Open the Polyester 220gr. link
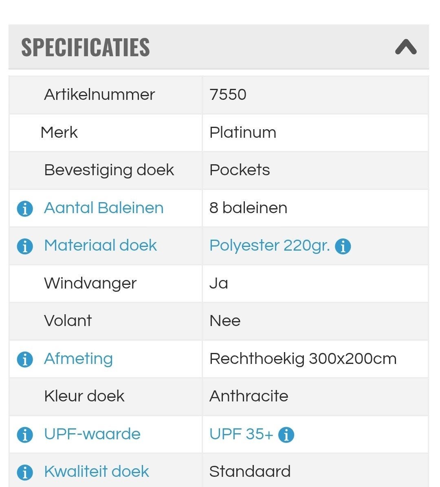Image resolution: width=440 pixels, height=487 pixels. click(x=270, y=245)
